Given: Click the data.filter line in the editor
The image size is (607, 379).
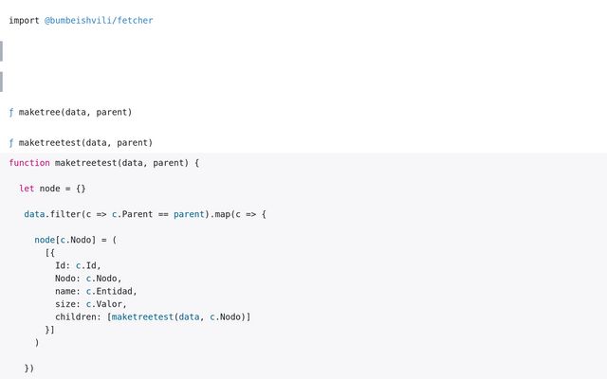Looking at the screenshot, I should pyautogui.click(x=145, y=214).
